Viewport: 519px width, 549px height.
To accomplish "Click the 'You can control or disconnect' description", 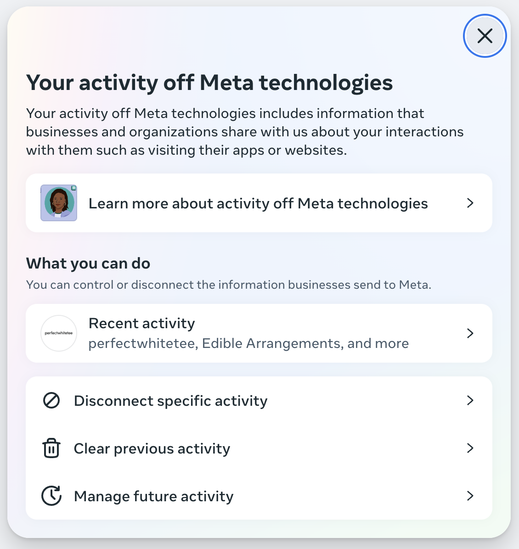I will pos(228,285).
